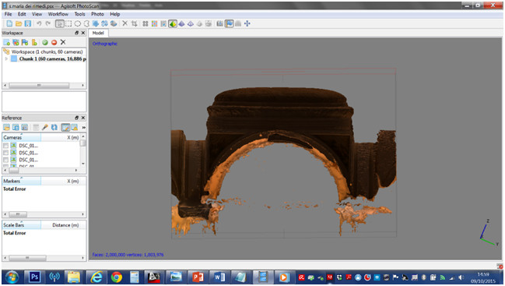Open a project using the folder icon
Image resolution: width=505 pixels, height=286 pixels.
pos(19,23)
